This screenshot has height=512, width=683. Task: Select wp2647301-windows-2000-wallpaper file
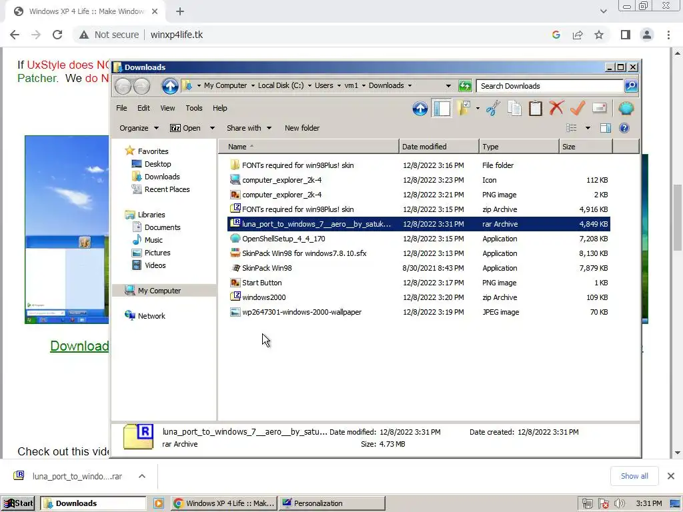(x=419, y=312)
